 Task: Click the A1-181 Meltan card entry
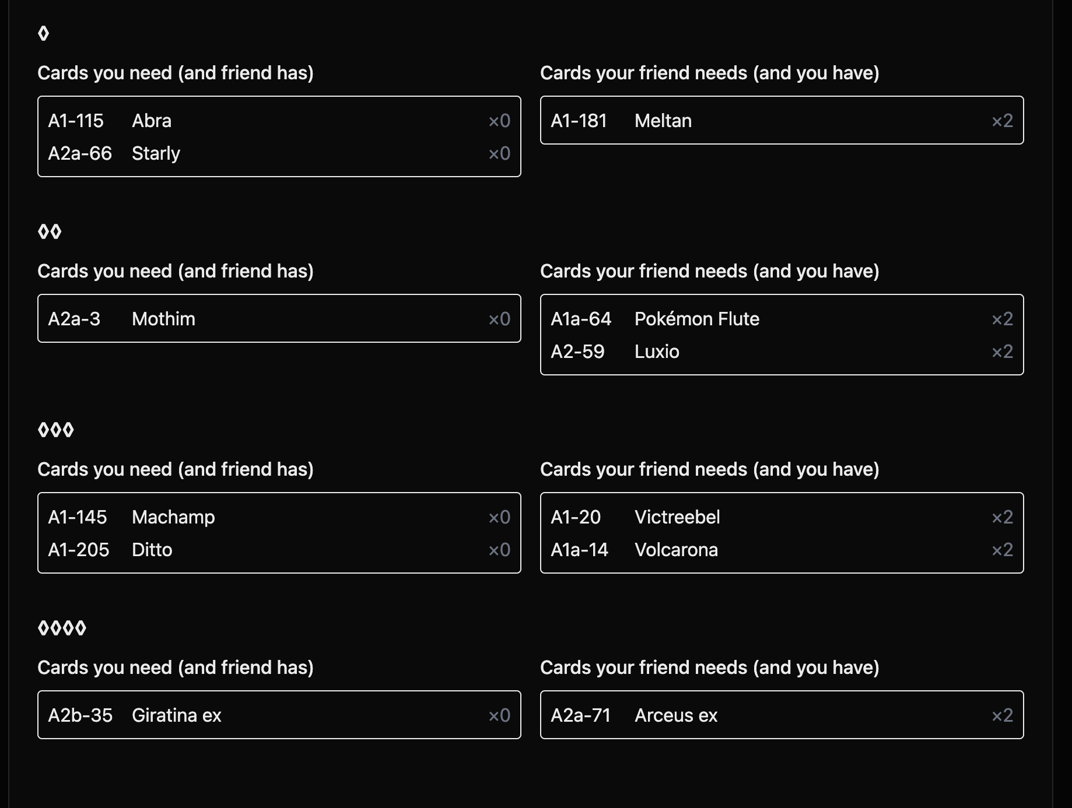tap(782, 121)
